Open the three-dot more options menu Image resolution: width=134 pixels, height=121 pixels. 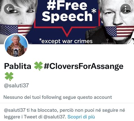(x=126, y=9)
